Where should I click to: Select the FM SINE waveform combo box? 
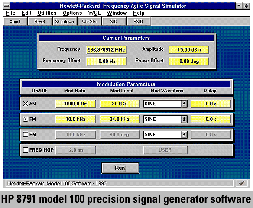[x=165, y=119]
